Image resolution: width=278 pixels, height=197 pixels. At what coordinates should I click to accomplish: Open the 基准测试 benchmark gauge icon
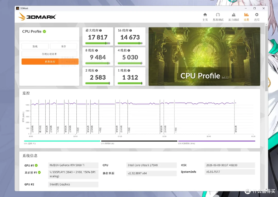point(218,15)
